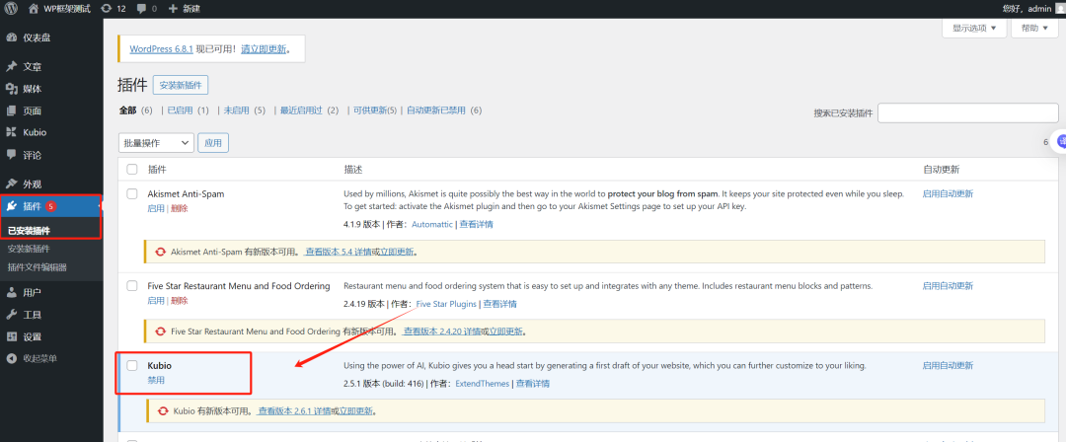The width and height of the screenshot is (1066, 442).
Task: Select the 已启用 (1) filter
Action: 188,110
